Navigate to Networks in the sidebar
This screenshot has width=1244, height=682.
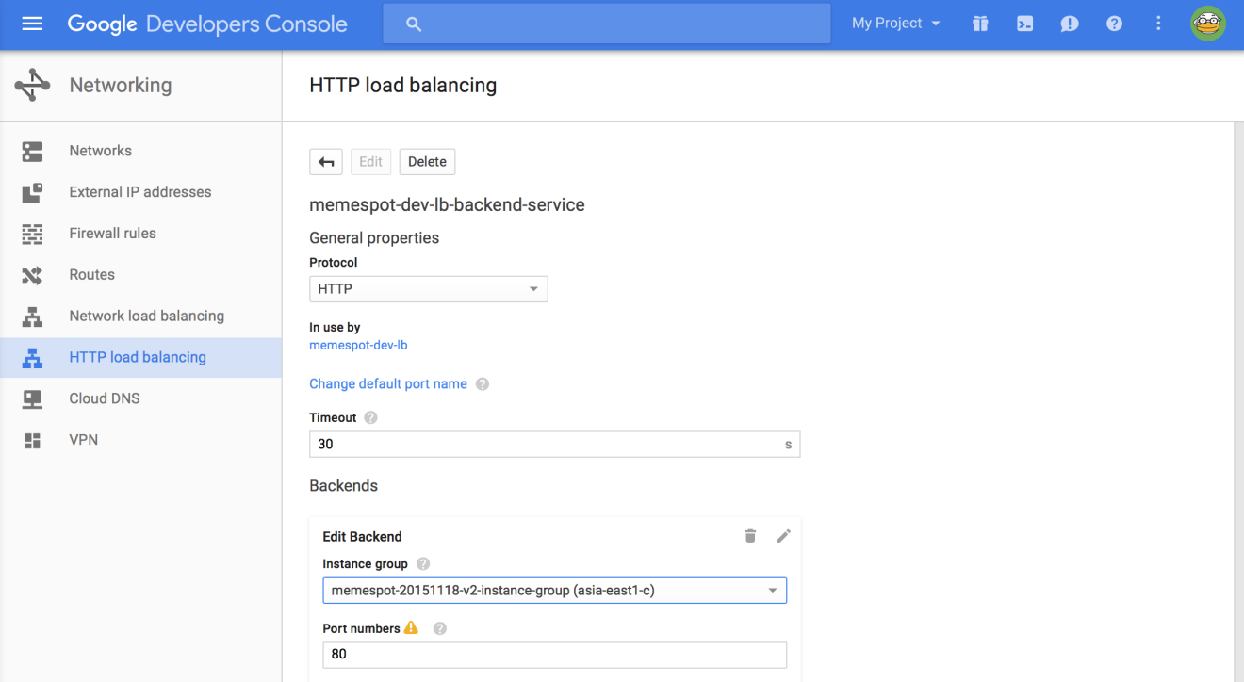[x=100, y=151]
